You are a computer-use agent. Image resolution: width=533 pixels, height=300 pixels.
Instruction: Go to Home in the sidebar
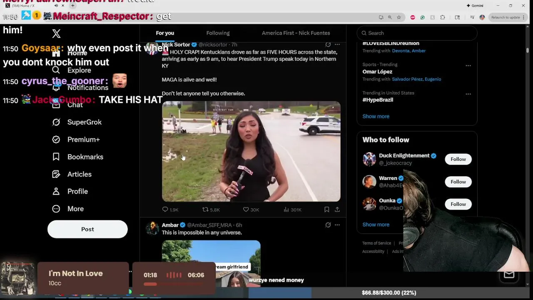pyautogui.click(x=70, y=53)
